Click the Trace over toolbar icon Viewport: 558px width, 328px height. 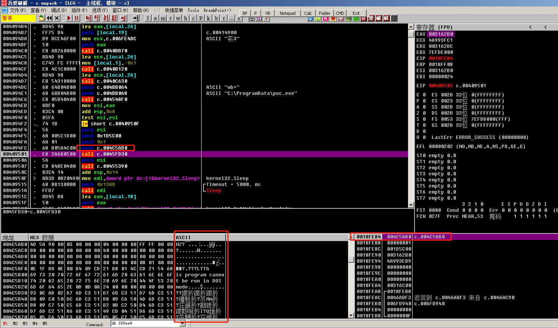[114, 18]
